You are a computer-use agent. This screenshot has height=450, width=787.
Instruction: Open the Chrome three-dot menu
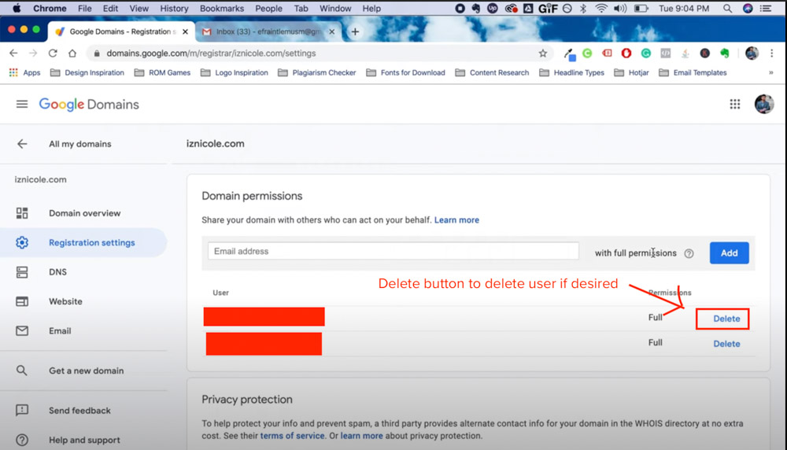[x=771, y=53]
